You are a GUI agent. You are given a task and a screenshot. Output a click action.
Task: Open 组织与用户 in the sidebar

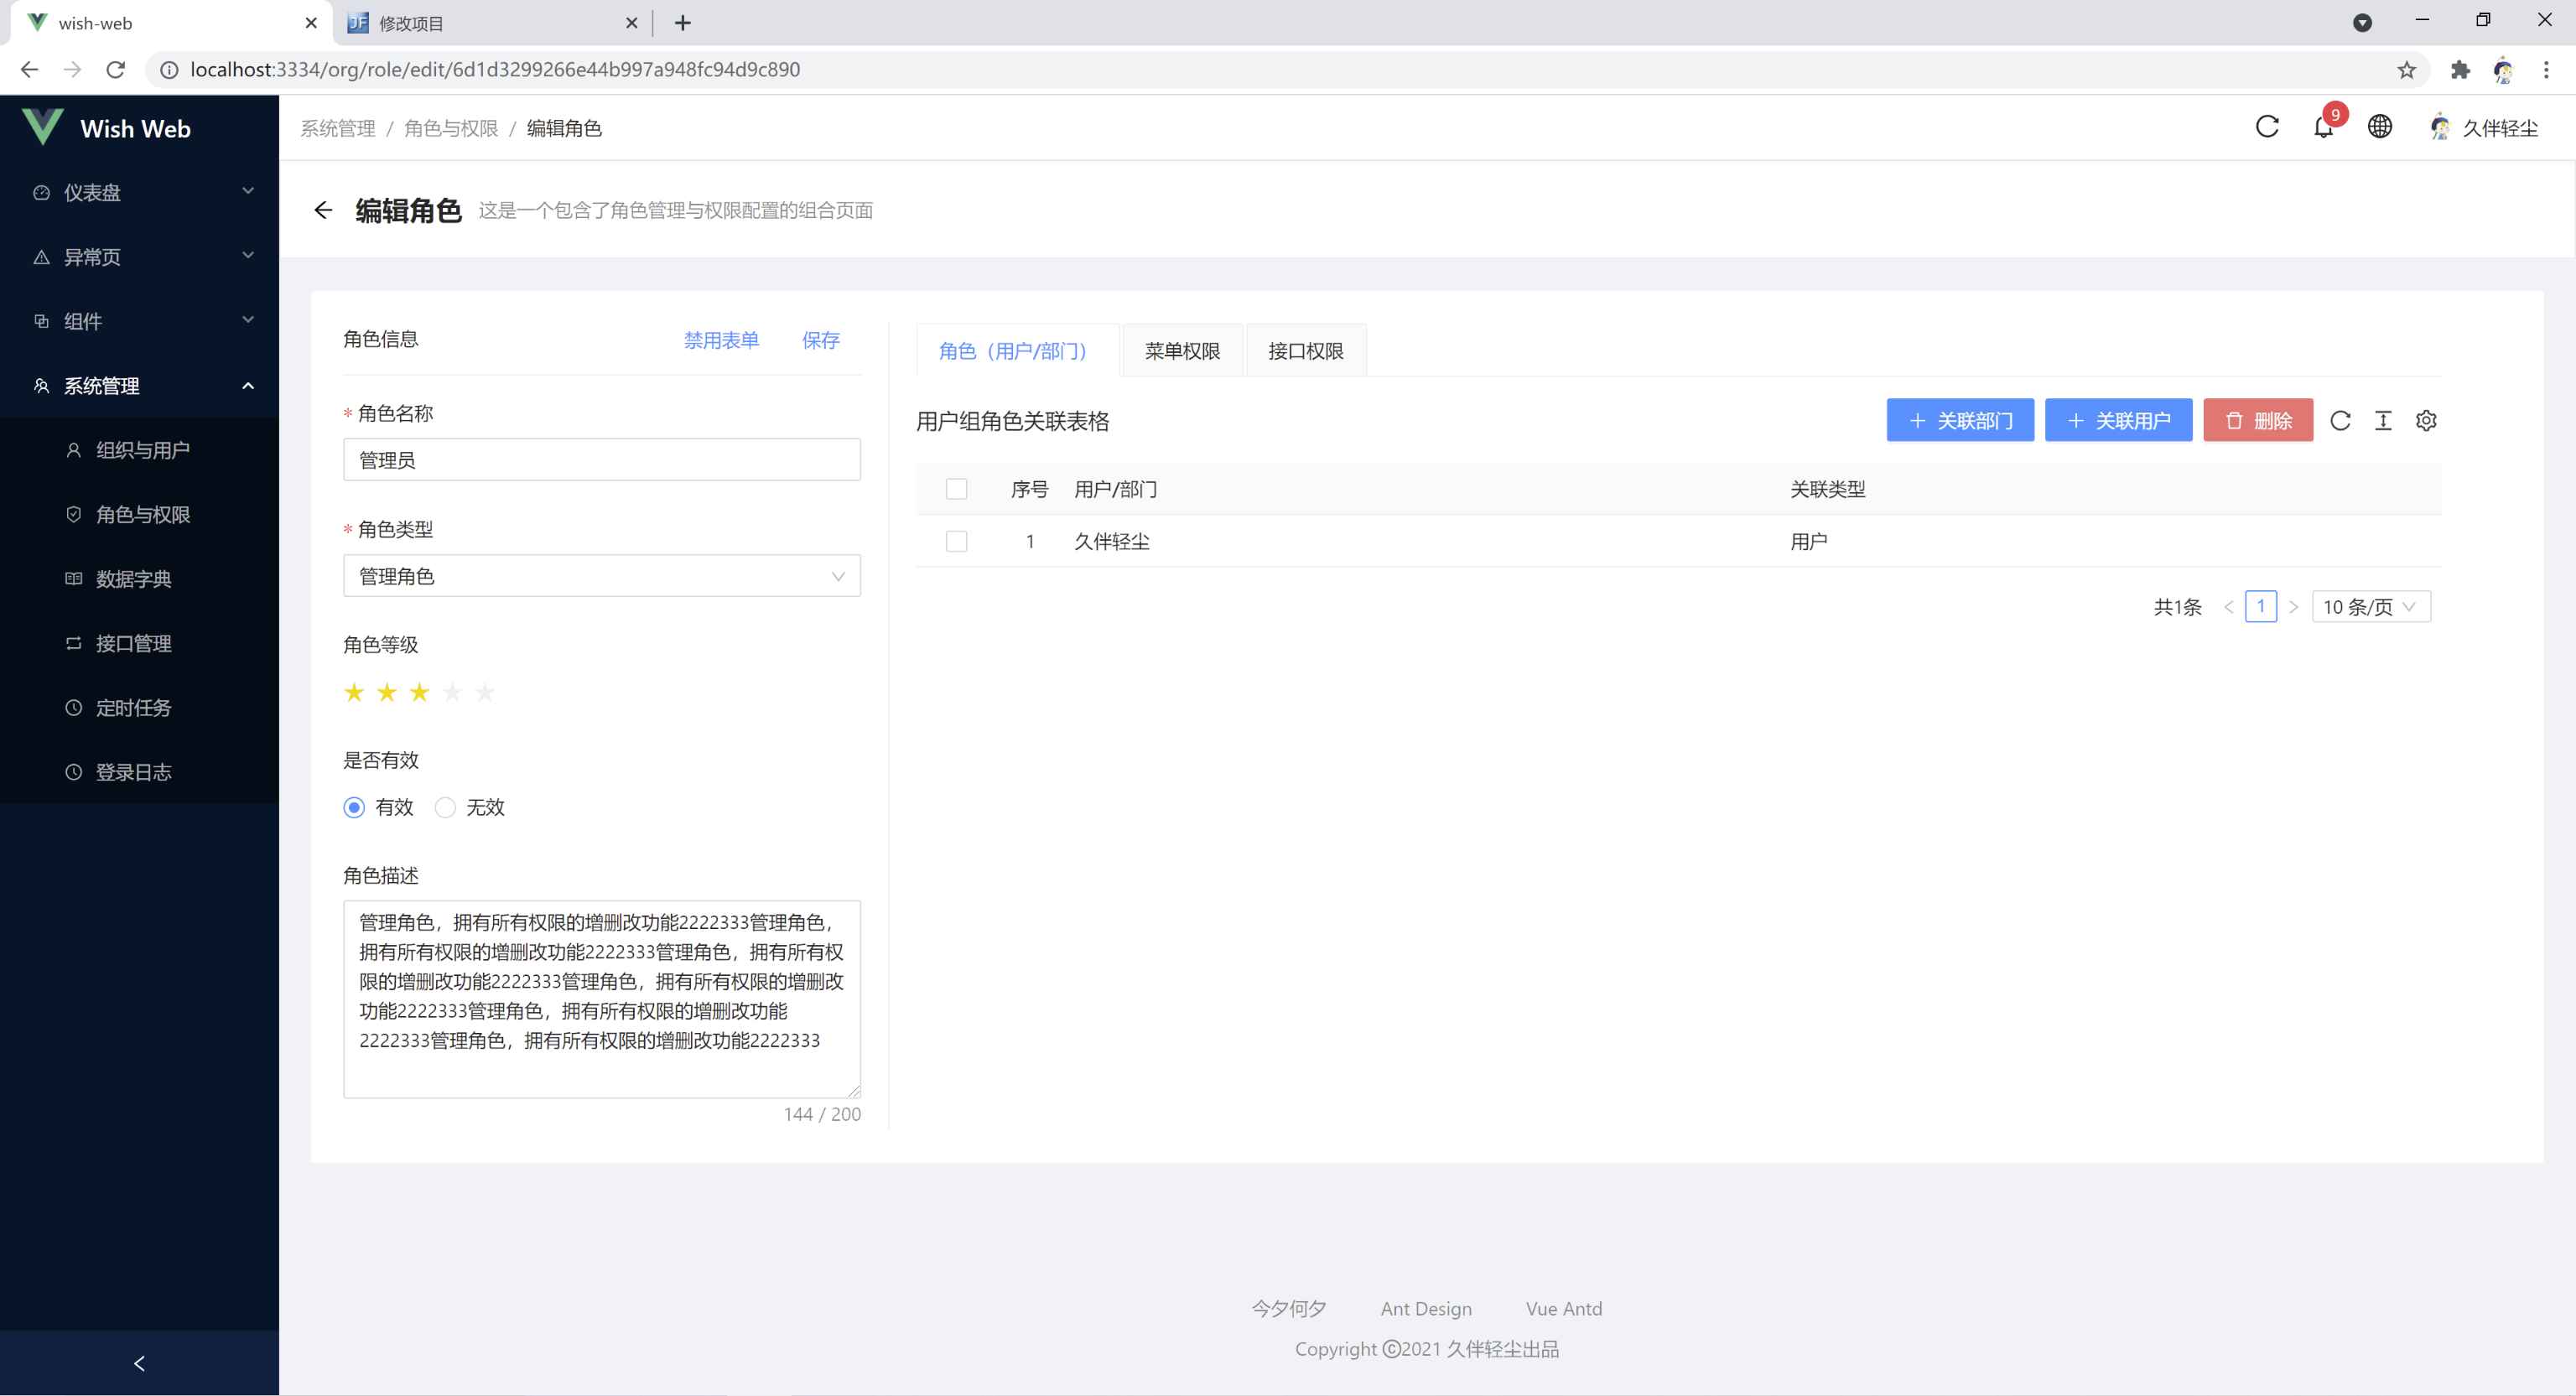(140, 450)
